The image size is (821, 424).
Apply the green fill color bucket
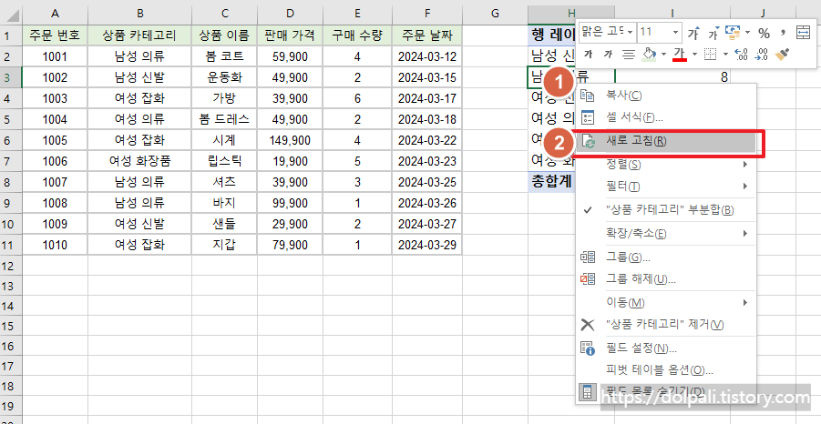tap(649, 54)
